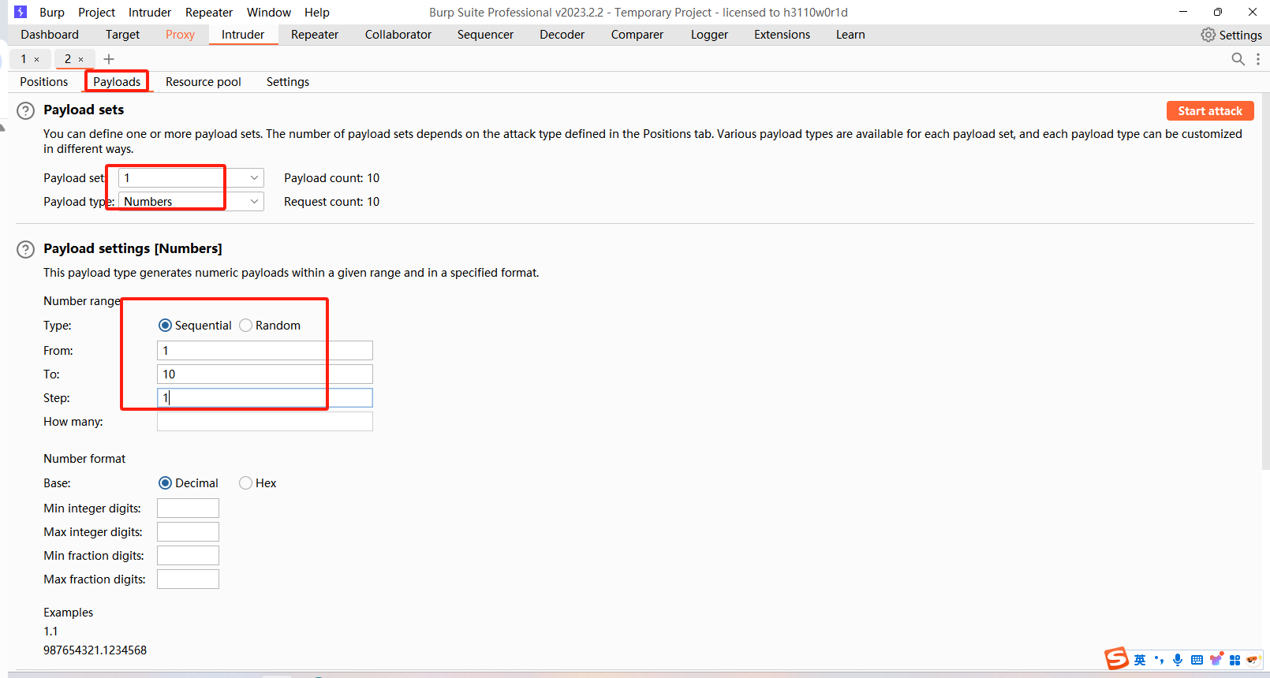Open the Sogou skin shirt icon
This screenshot has width=1270, height=678.
[x=1216, y=658]
